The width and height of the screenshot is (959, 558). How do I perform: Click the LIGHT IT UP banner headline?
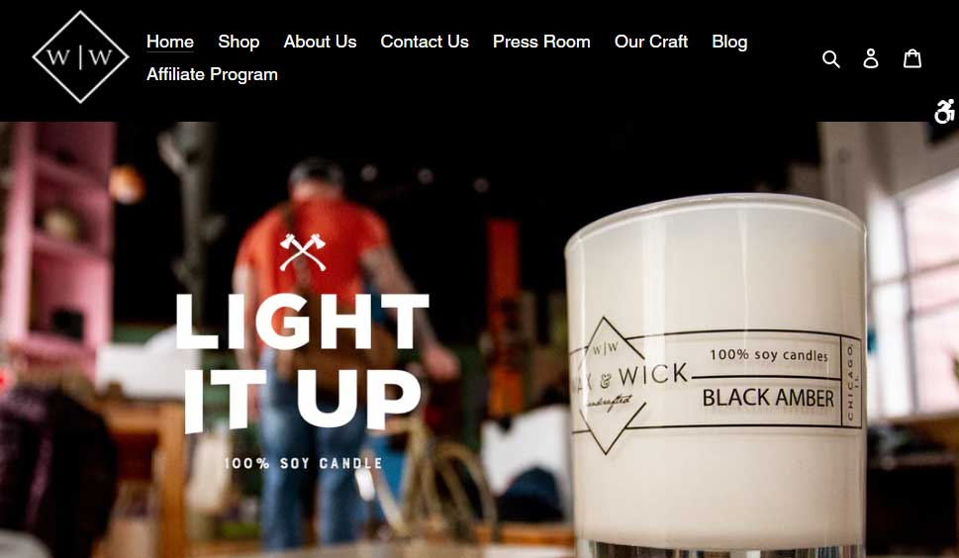302,362
